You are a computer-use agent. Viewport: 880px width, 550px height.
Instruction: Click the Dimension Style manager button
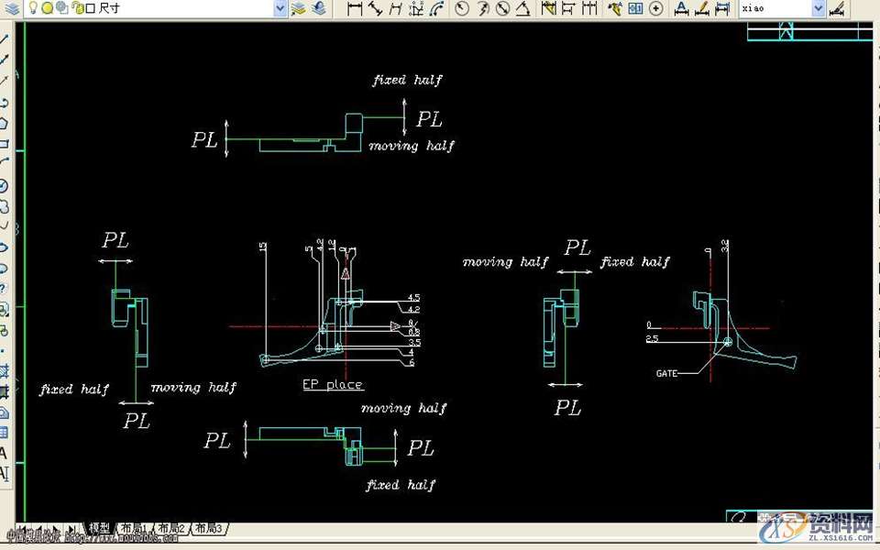click(x=836, y=8)
